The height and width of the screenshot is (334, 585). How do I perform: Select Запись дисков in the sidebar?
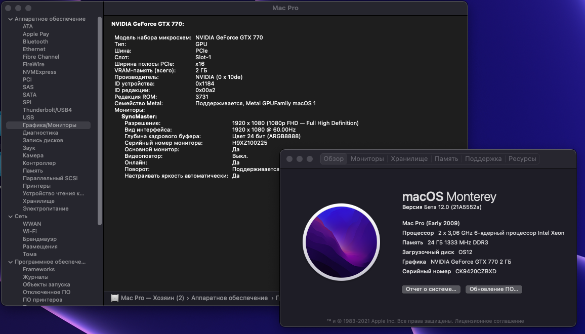point(43,140)
